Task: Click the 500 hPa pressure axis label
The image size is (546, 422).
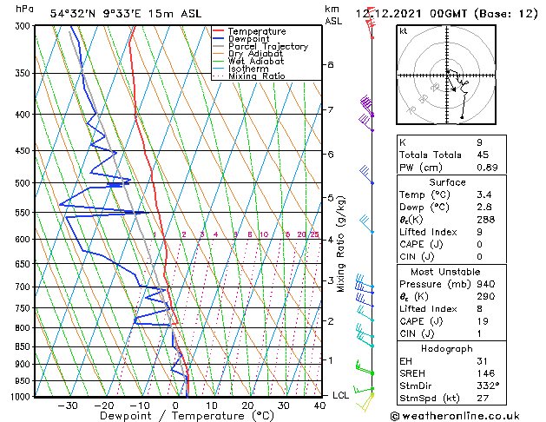Action: (x=24, y=183)
